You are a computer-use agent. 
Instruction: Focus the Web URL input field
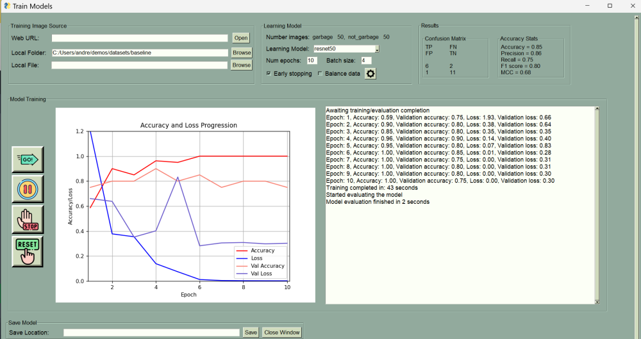tap(140, 38)
